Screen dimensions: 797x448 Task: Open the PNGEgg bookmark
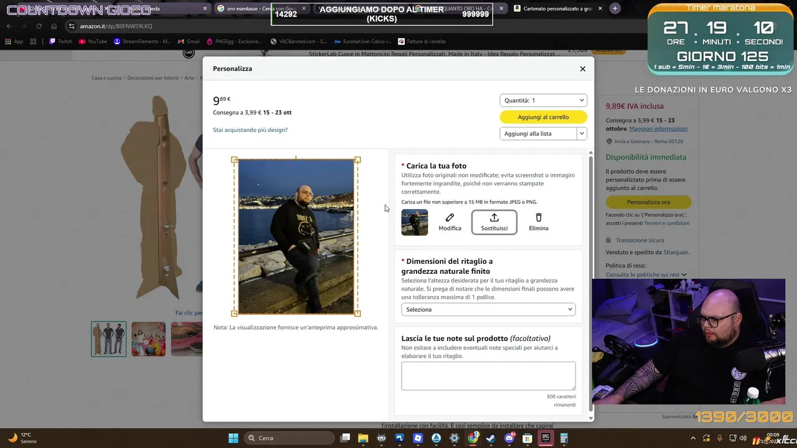point(235,42)
